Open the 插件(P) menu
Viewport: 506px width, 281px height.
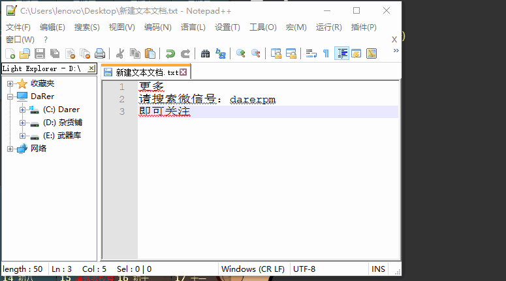pos(364,27)
